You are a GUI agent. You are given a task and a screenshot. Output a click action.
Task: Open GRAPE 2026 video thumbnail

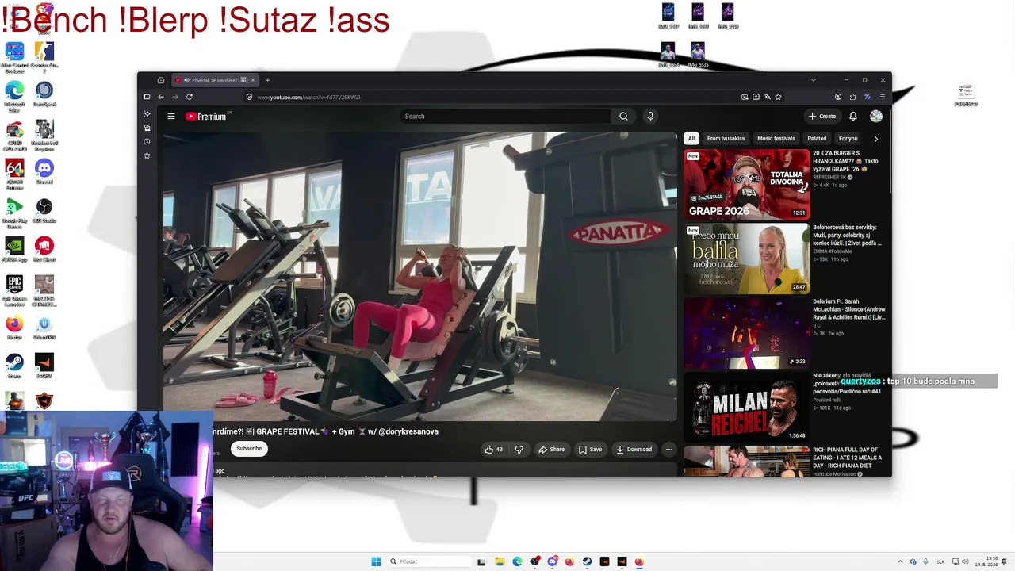tap(747, 184)
